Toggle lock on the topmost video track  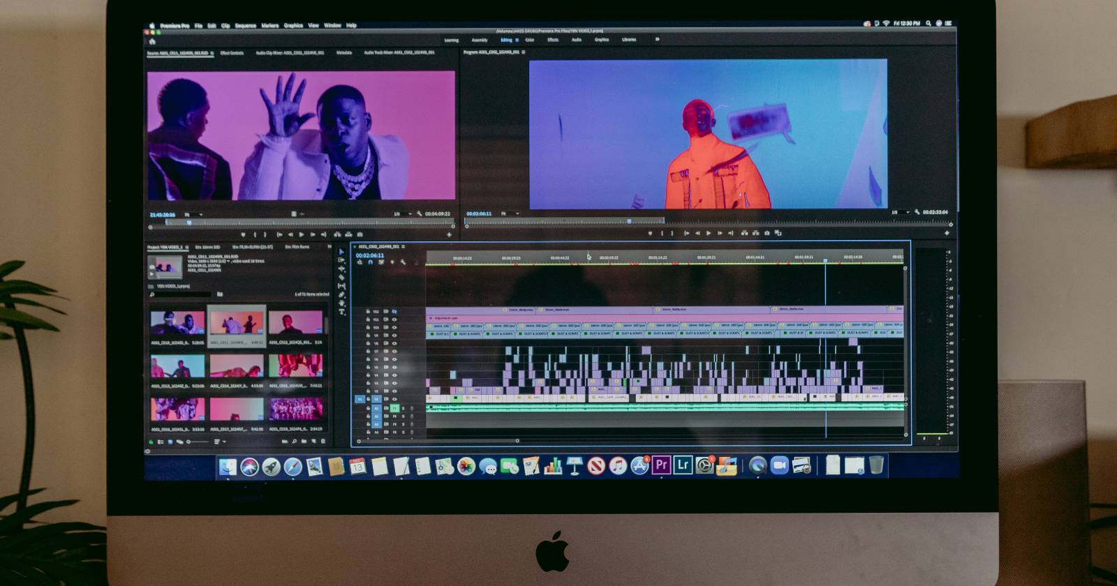368,312
